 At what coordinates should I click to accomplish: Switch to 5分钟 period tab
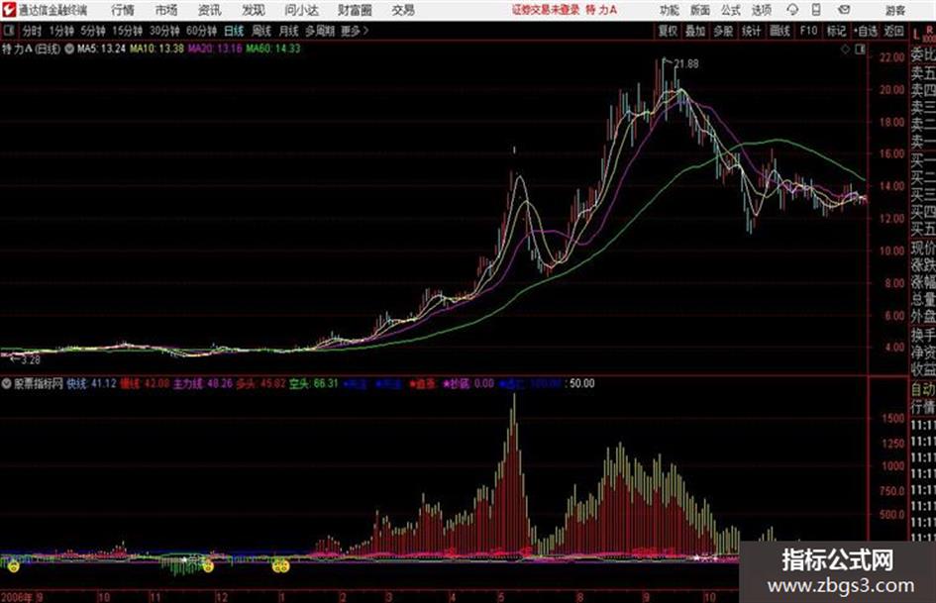(x=92, y=31)
